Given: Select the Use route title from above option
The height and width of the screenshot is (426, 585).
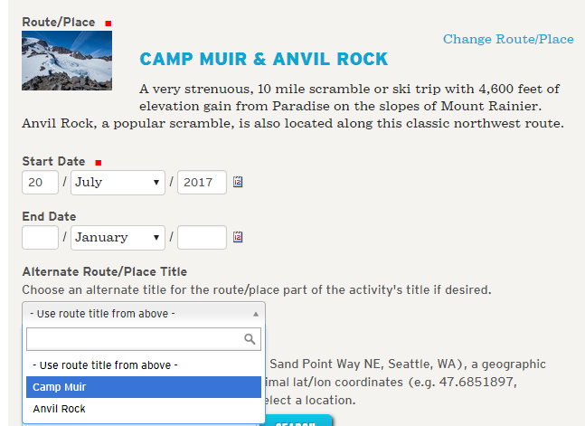Looking at the screenshot, I should click(x=104, y=365).
